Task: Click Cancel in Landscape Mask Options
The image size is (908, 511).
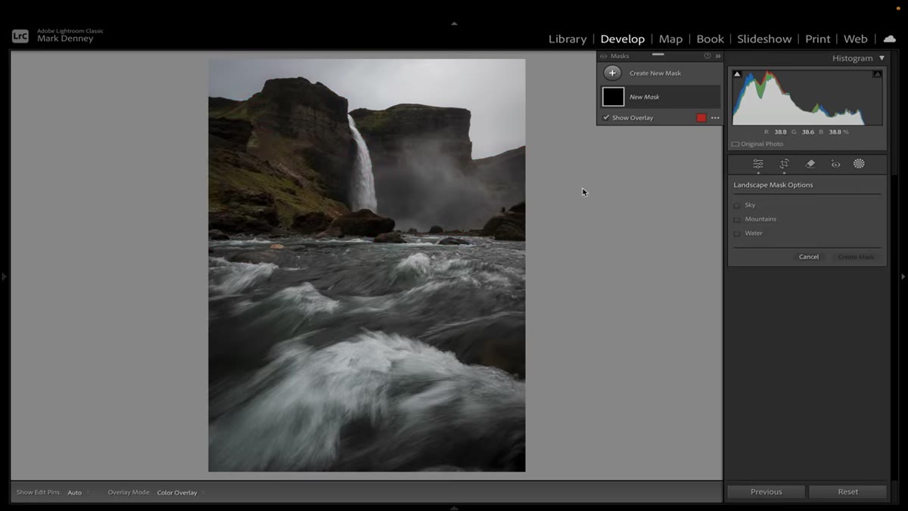Action: point(809,257)
